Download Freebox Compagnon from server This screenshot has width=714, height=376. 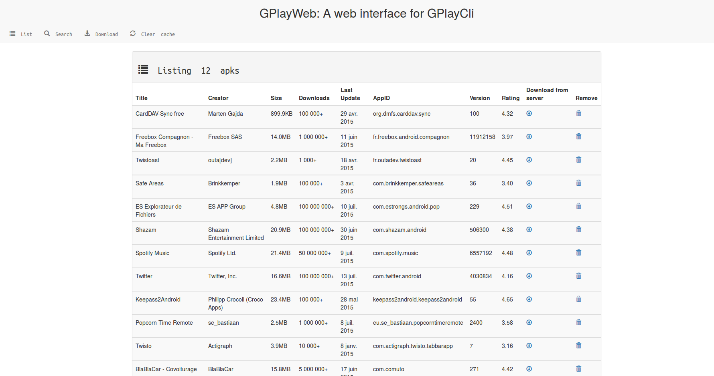point(529,137)
